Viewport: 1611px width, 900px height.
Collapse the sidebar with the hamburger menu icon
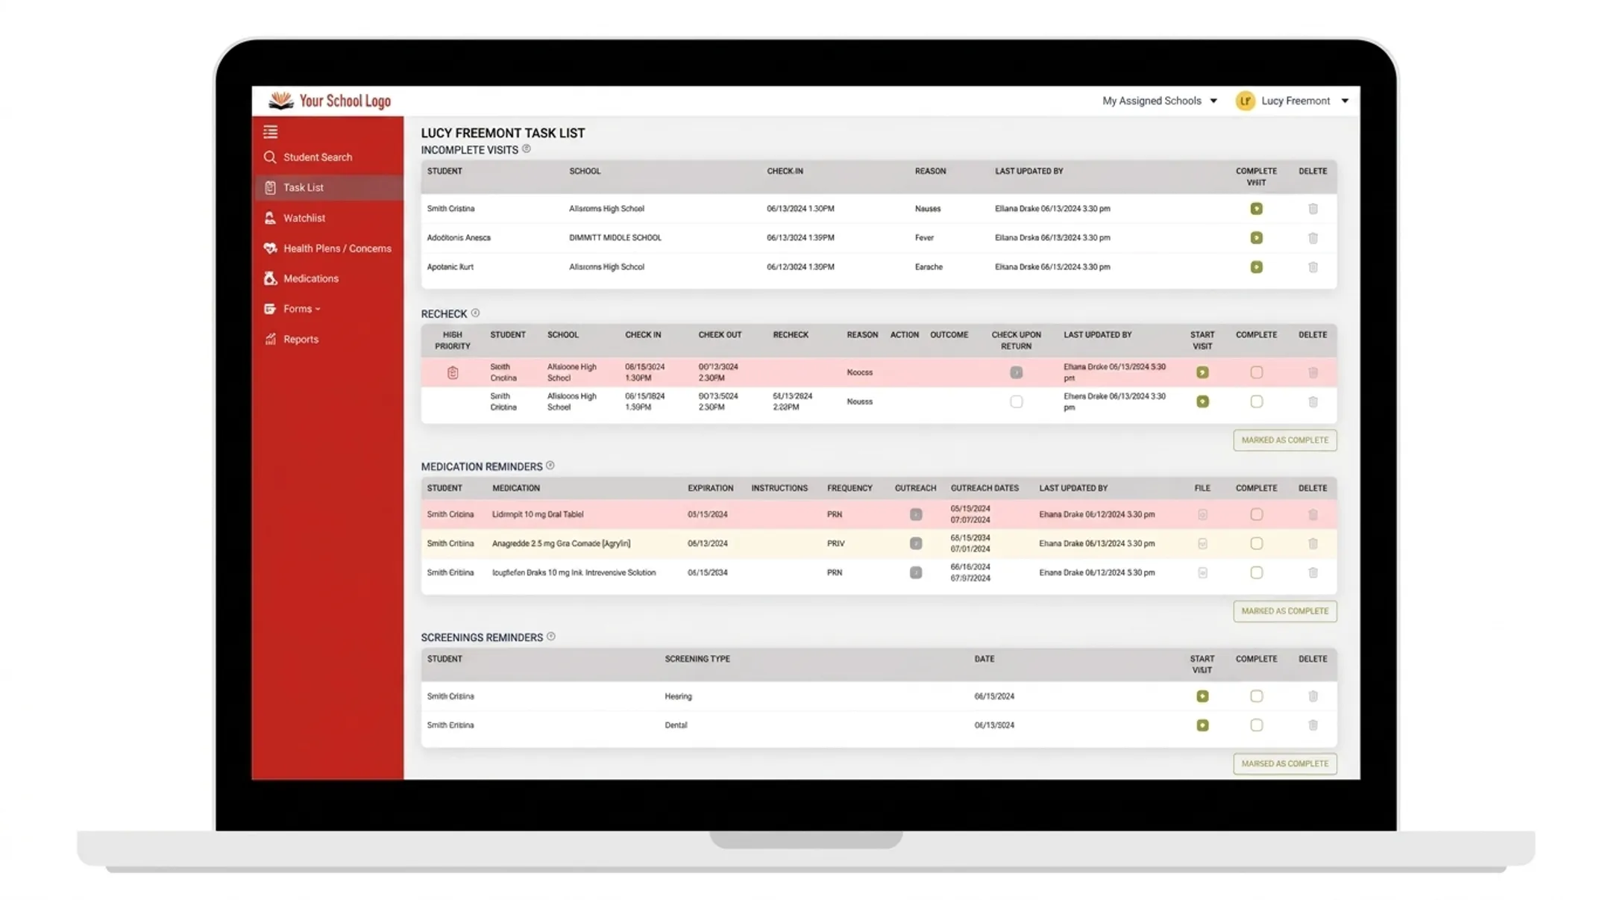270,132
